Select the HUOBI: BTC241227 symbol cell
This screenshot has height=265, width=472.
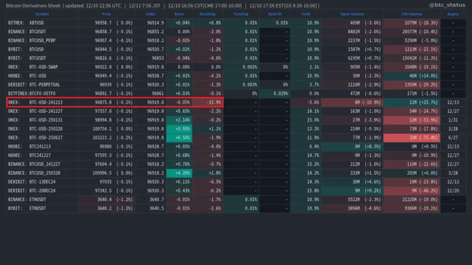coord(42,155)
